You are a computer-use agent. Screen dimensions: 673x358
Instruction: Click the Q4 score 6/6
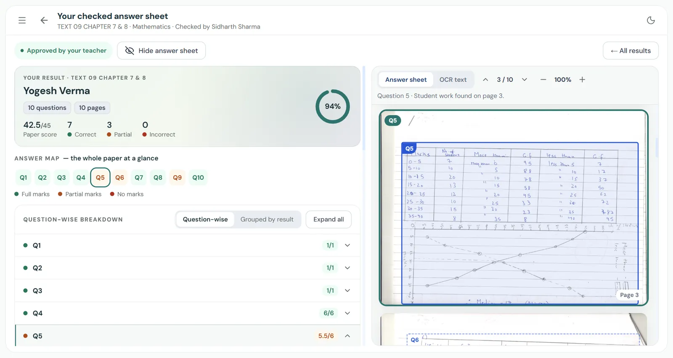click(x=329, y=313)
